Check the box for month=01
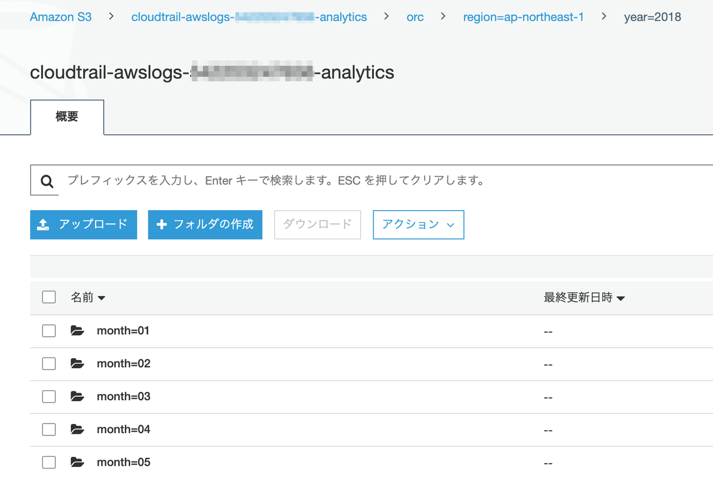The image size is (713, 477). pyautogui.click(x=49, y=331)
